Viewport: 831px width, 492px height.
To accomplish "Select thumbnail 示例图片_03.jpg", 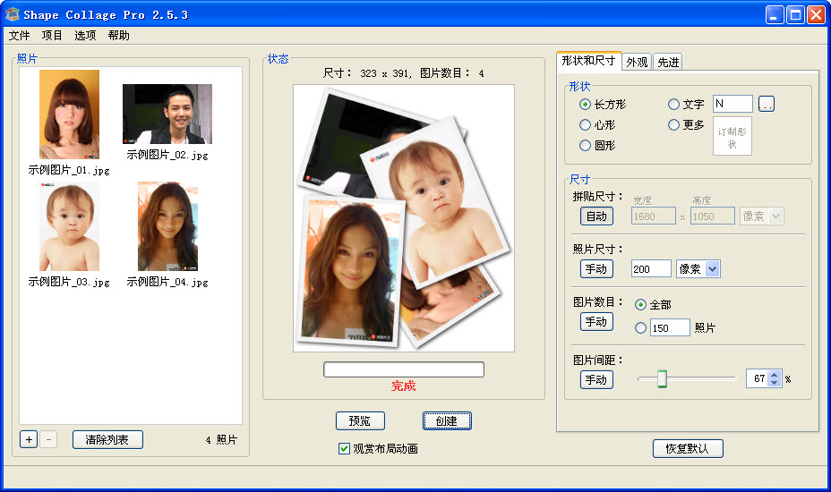I will click(69, 226).
